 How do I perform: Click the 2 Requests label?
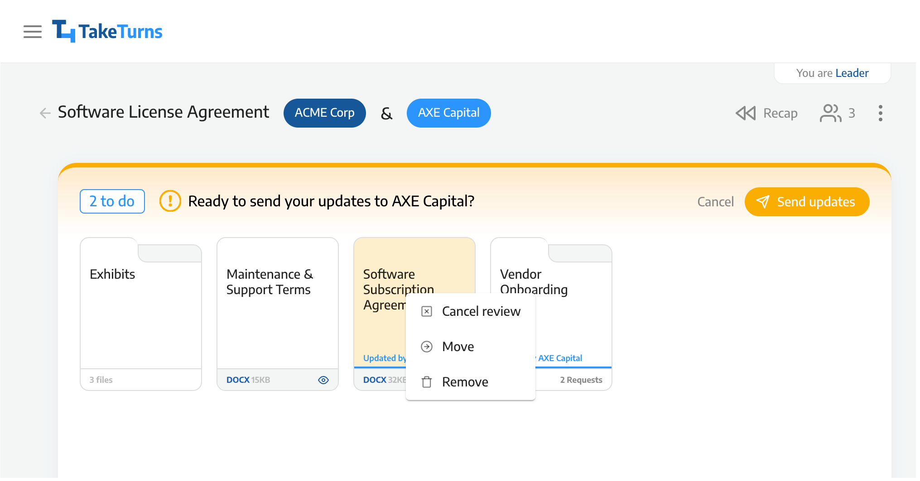(581, 380)
